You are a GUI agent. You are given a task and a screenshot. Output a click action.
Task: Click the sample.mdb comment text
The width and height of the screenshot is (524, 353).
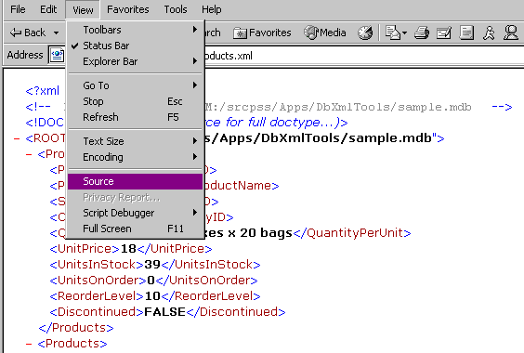click(x=338, y=107)
